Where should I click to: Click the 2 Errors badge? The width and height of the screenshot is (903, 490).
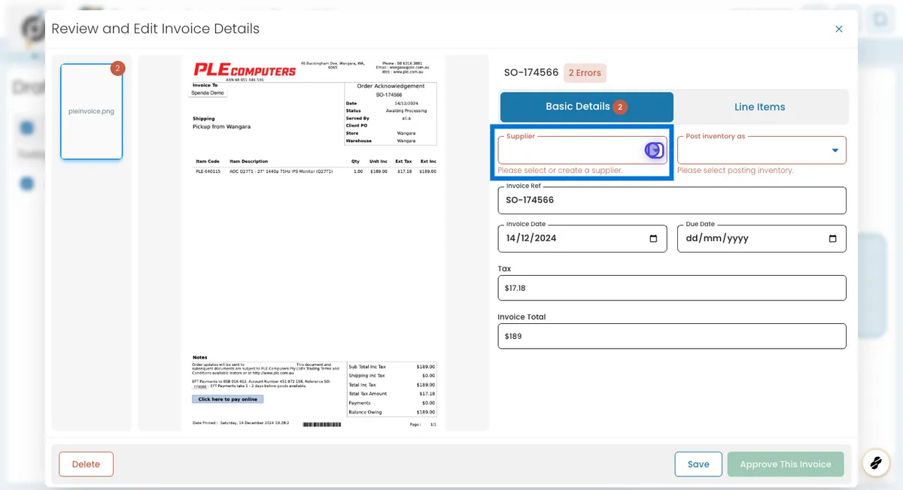tap(585, 73)
